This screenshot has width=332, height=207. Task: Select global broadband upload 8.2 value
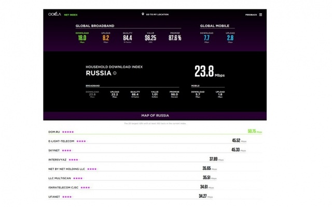tap(106, 38)
